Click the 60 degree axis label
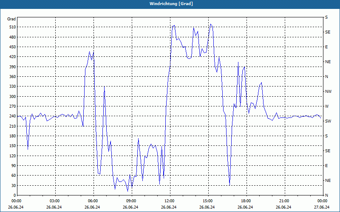 click(x=14, y=176)
